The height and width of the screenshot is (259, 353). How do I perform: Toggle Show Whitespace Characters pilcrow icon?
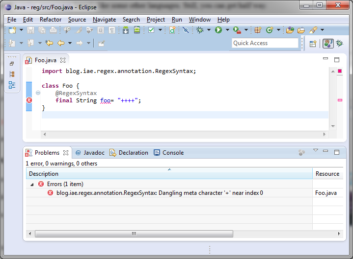pos(111,30)
